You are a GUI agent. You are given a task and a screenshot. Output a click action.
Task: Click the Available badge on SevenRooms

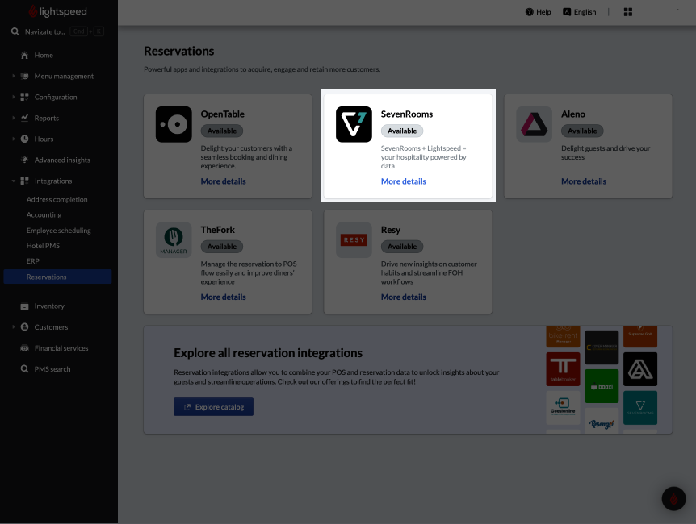click(x=401, y=131)
